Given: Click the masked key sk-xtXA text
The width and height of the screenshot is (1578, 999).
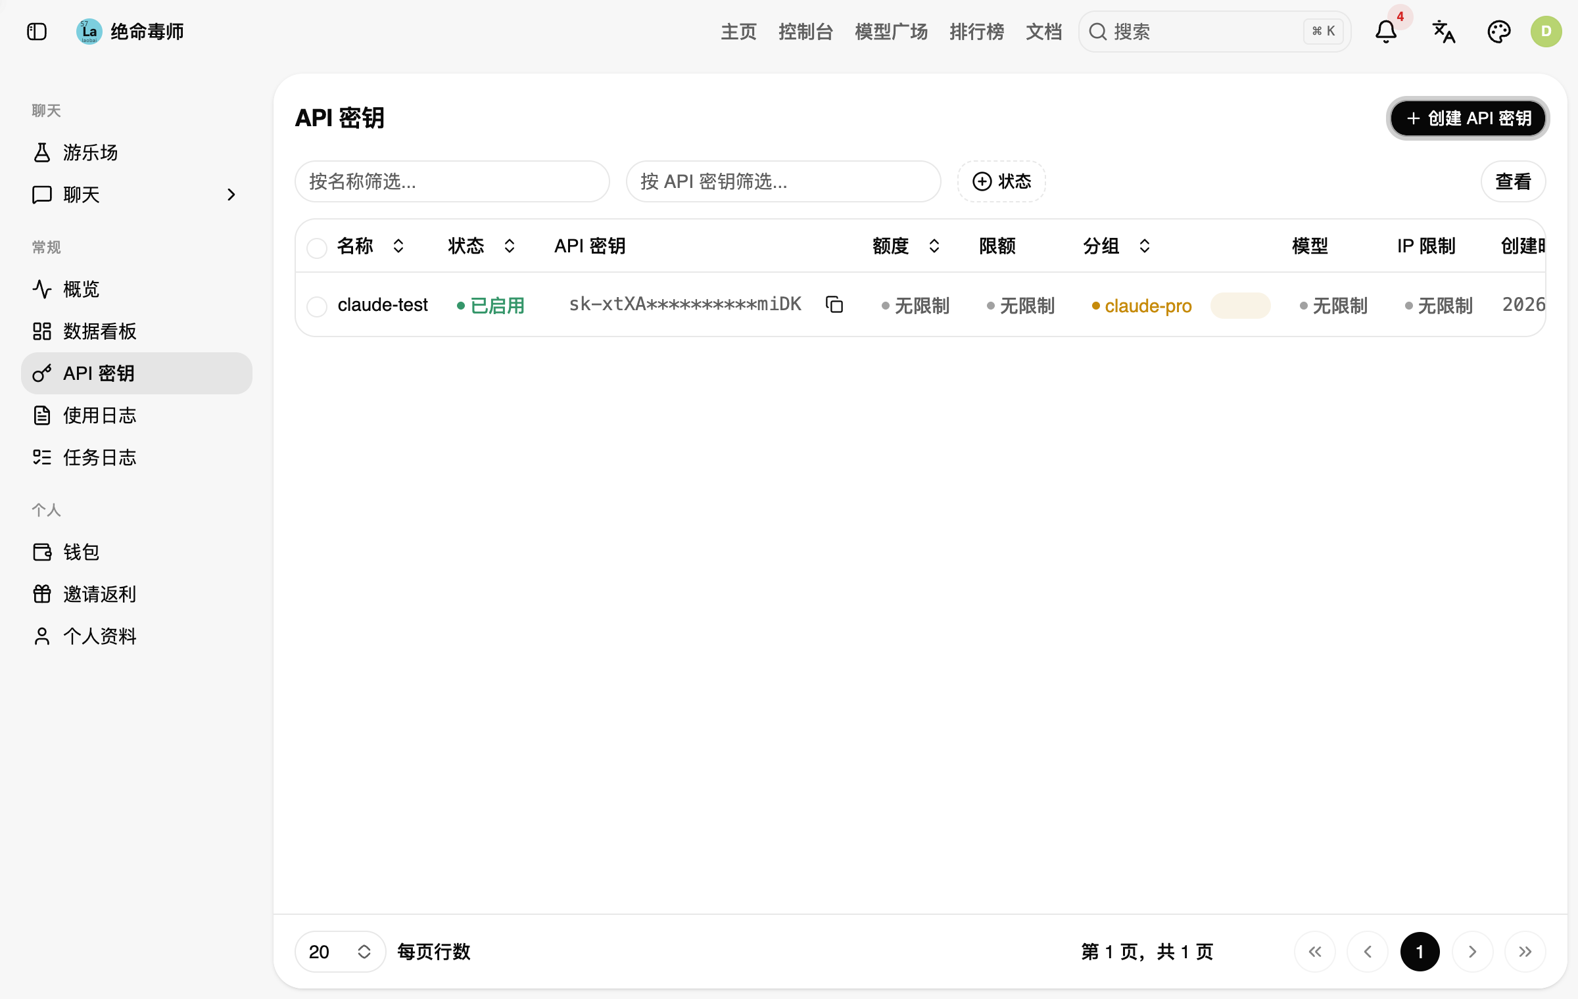Looking at the screenshot, I should click(x=685, y=304).
